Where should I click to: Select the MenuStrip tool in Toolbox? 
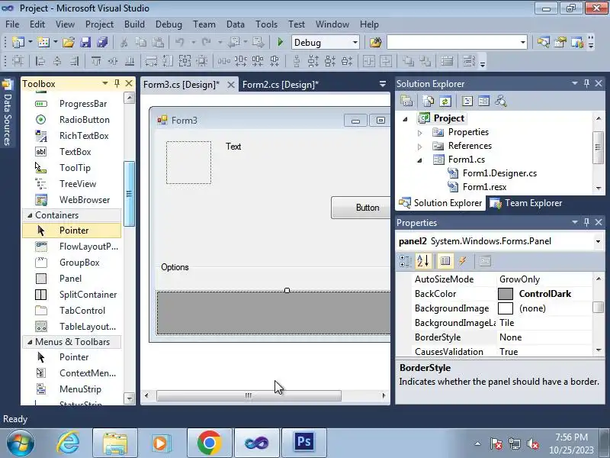71,389
